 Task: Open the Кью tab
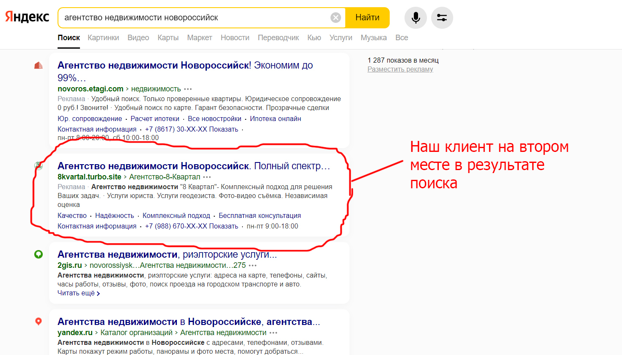point(314,38)
